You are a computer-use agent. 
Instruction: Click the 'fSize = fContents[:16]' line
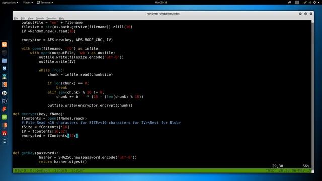45,127
